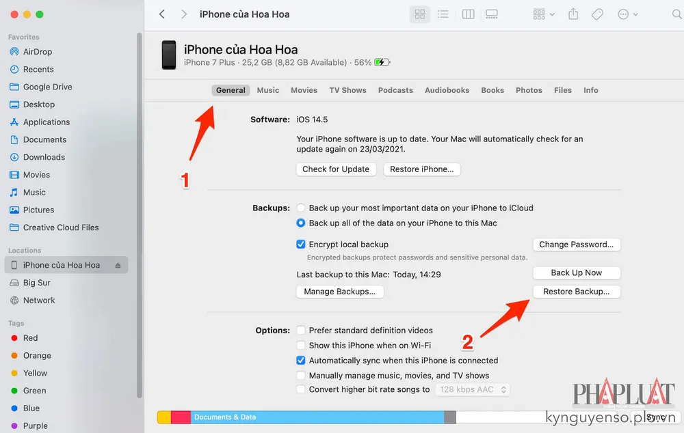Click the iPhone device icon in the header
The image size is (684, 433).
169,55
